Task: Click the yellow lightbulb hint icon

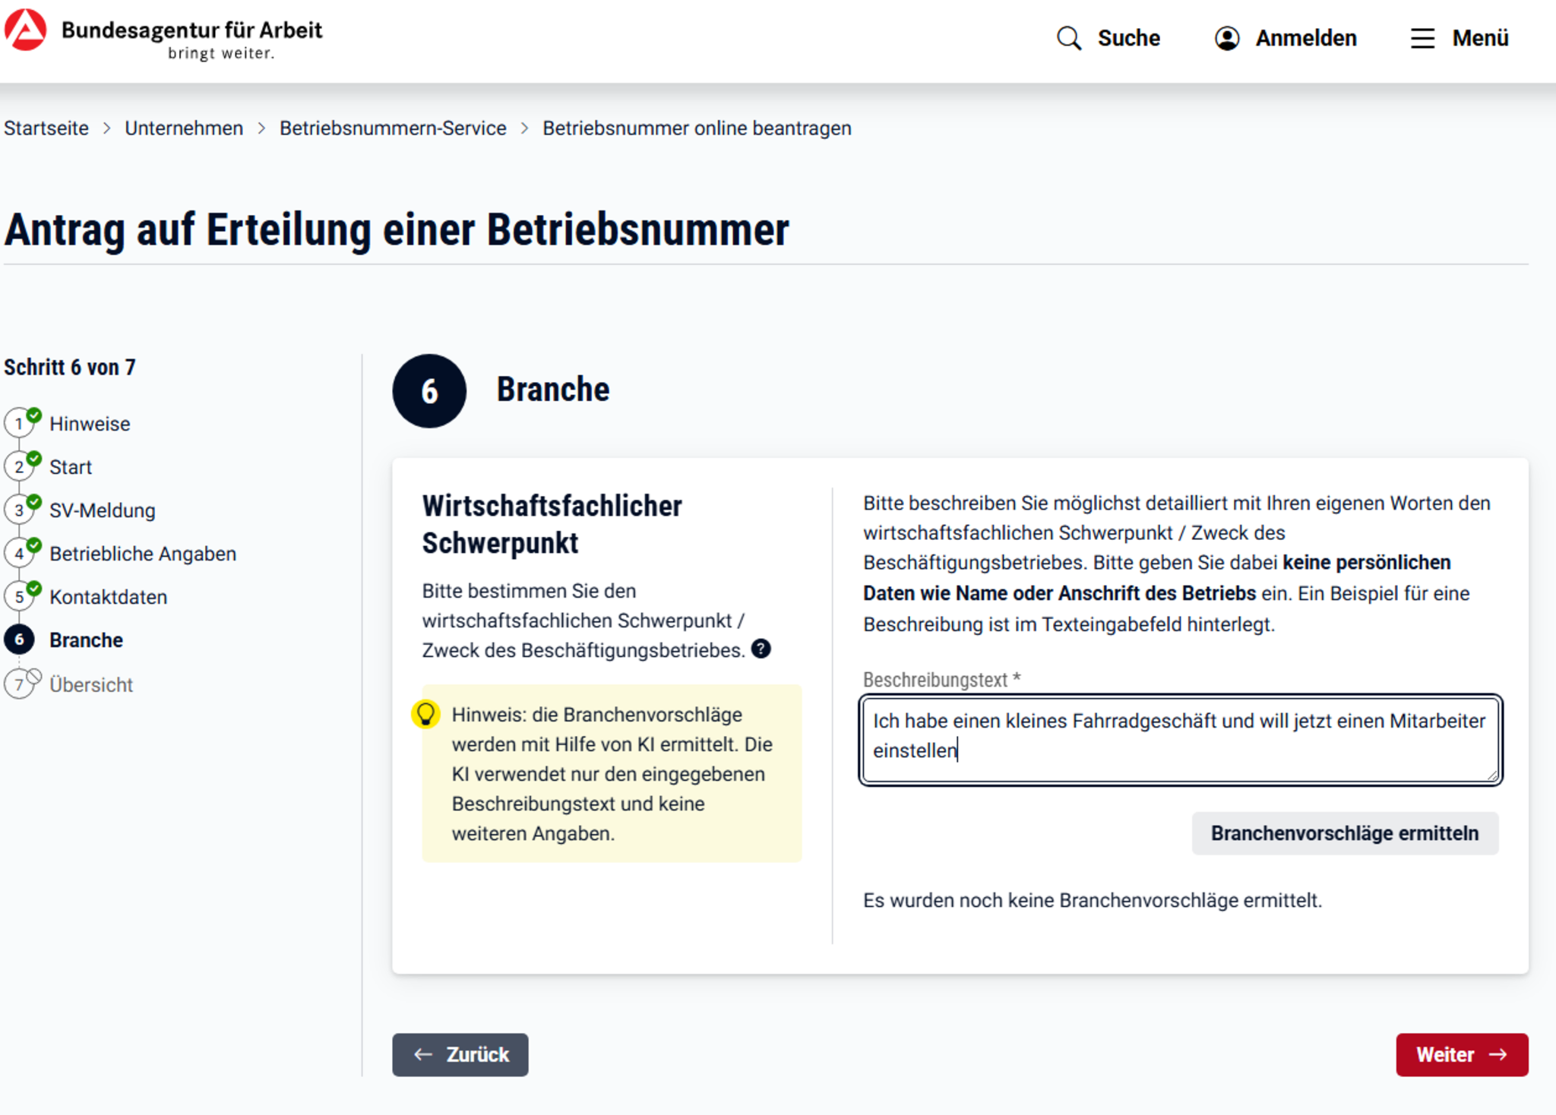Action: (425, 714)
